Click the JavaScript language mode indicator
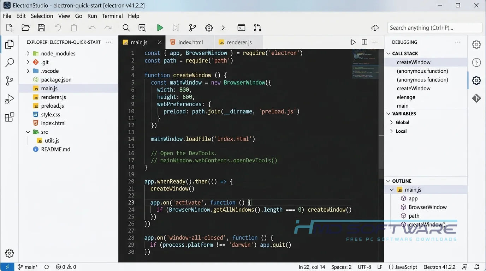The width and height of the screenshot is (486, 271). pos(403,267)
